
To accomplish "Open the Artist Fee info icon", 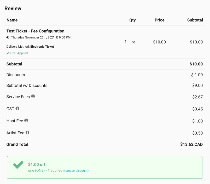I will 27,132.
